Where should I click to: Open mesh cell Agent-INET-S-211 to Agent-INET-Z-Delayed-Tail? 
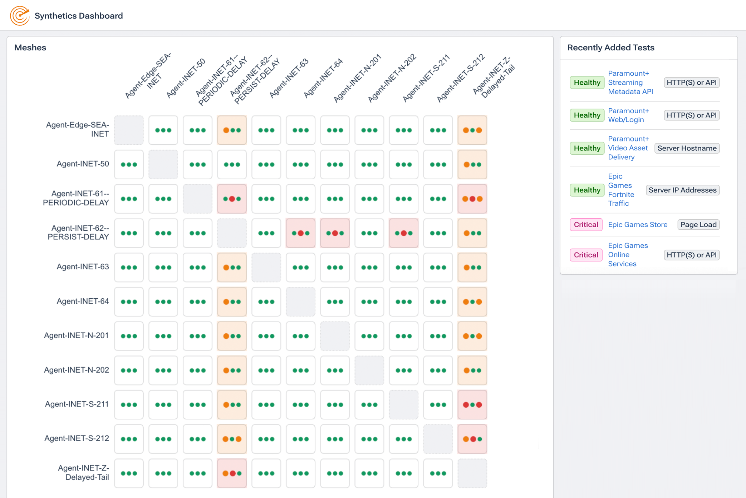pyautogui.click(x=472, y=404)
